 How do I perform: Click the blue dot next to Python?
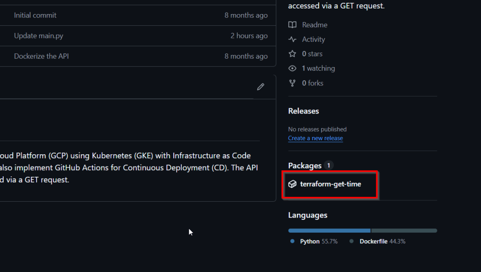(292, 242)
